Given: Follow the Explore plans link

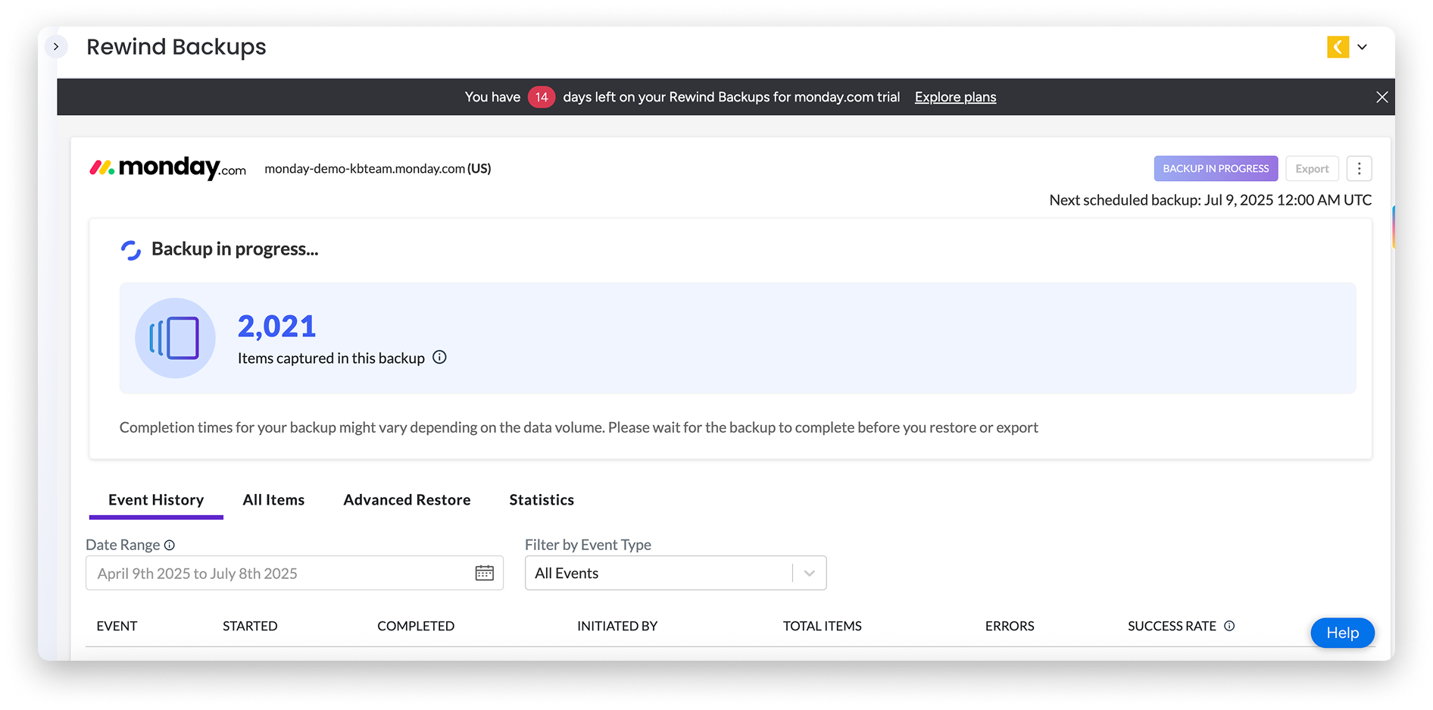Looking at the screenshot, I should click(955, 97).
